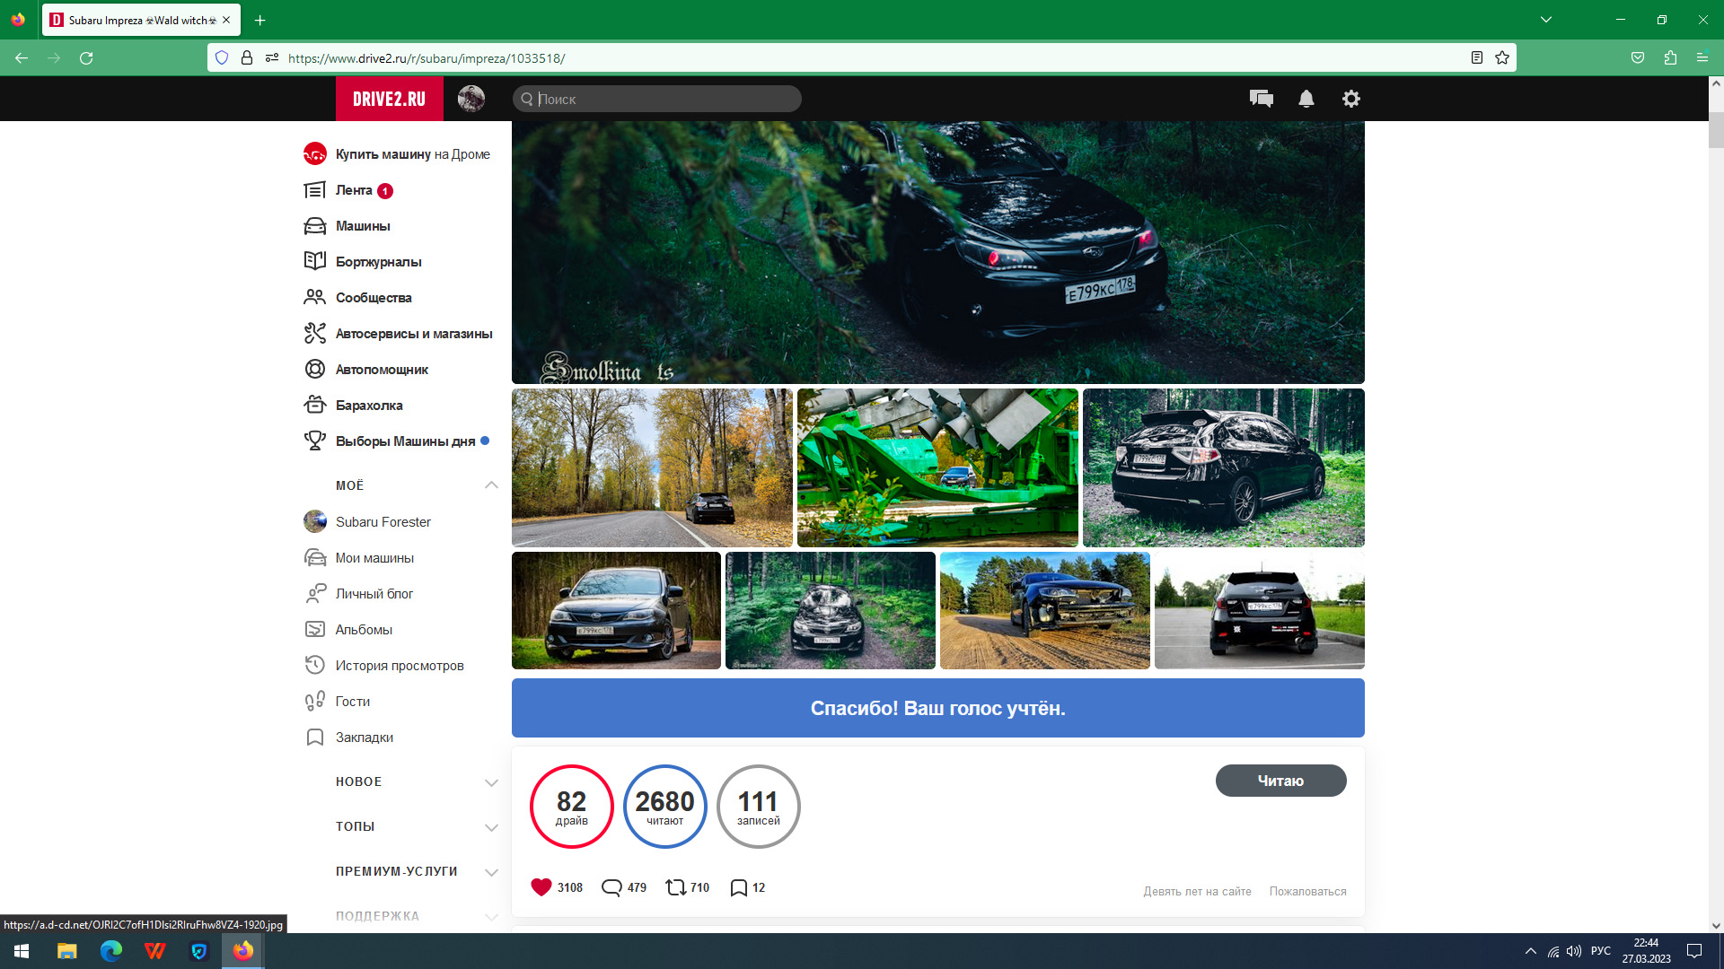
Task: Open Бортжурналы in the sidebar menu
Action: pyautogui.click(x=378, y=262)
